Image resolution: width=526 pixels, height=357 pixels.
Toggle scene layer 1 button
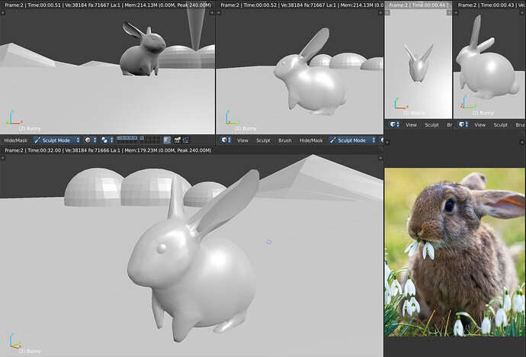click(118, 138)
